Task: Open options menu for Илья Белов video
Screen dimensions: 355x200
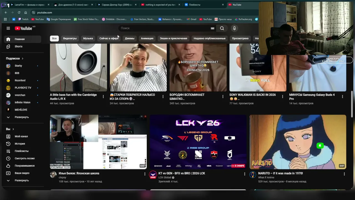Action: [x=144, y=174]
